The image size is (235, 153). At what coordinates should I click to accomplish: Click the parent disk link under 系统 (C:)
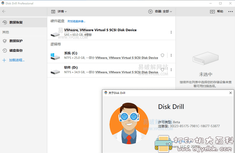click(x=127, y=58)
